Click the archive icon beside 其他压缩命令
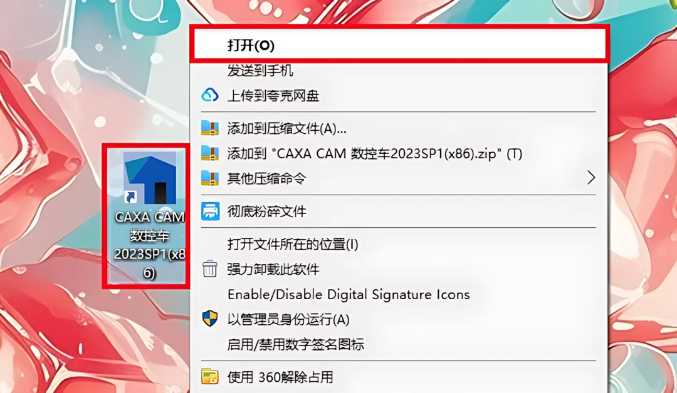Viewport: 677px width, 393px height. click(x=210, y=178)
